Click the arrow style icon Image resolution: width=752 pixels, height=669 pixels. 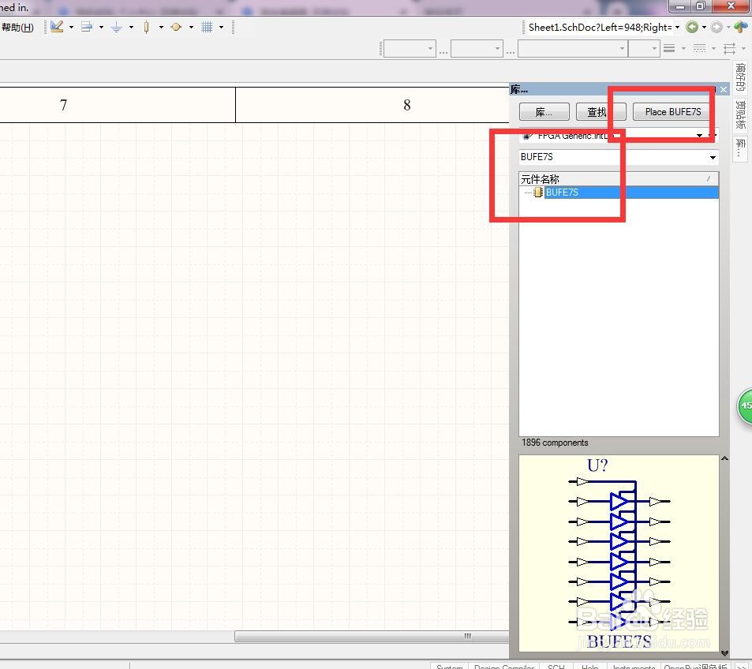tap(729, 48)
